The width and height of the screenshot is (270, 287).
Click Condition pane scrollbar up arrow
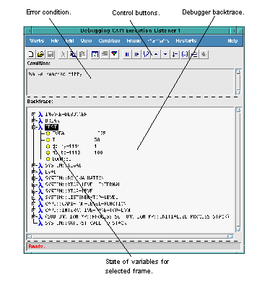pos(238,71)
